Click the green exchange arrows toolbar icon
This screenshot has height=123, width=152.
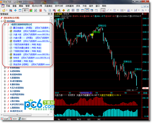tap(68, 10)
